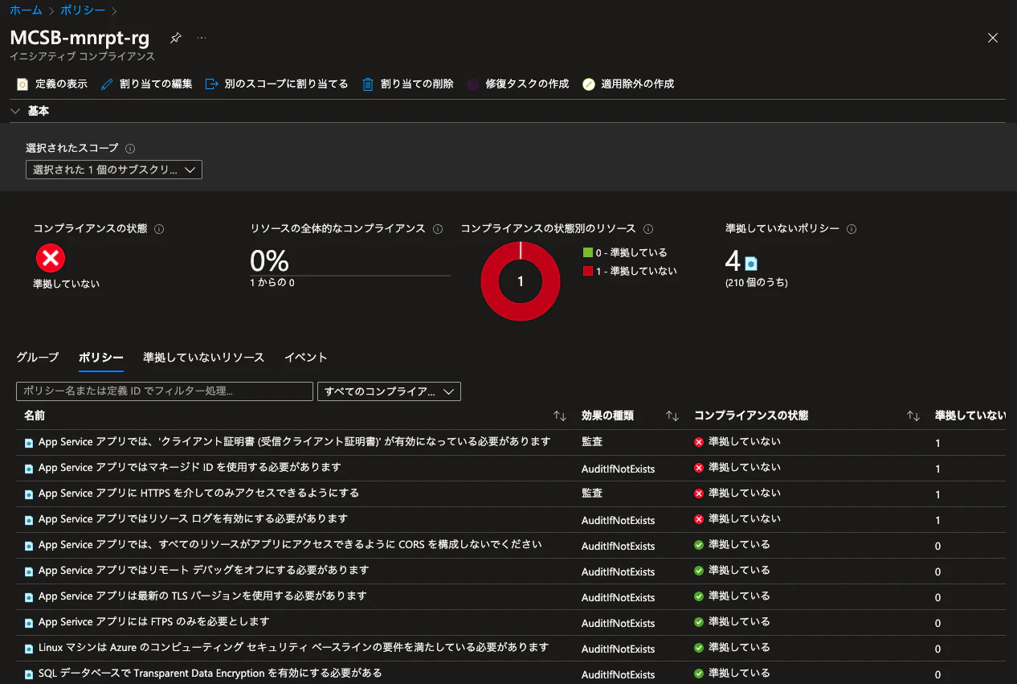
Task: Open the 選択されたスコープ subscription dropdown
Action: [114, 170]
